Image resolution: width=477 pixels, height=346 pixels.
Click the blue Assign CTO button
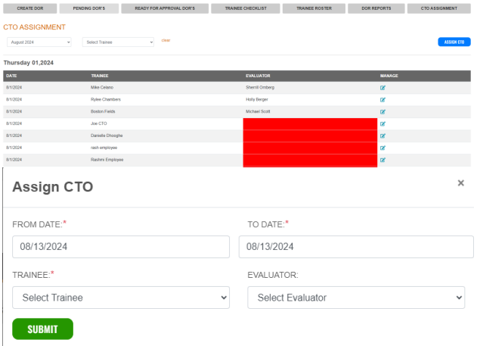454,42
